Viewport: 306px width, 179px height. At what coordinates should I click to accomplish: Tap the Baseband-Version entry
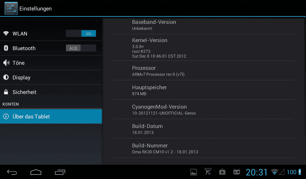203,26
